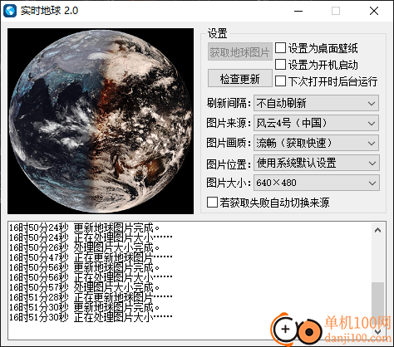Expand the 图片大小 dropdown showing 640×480

(x=317, y=183)
